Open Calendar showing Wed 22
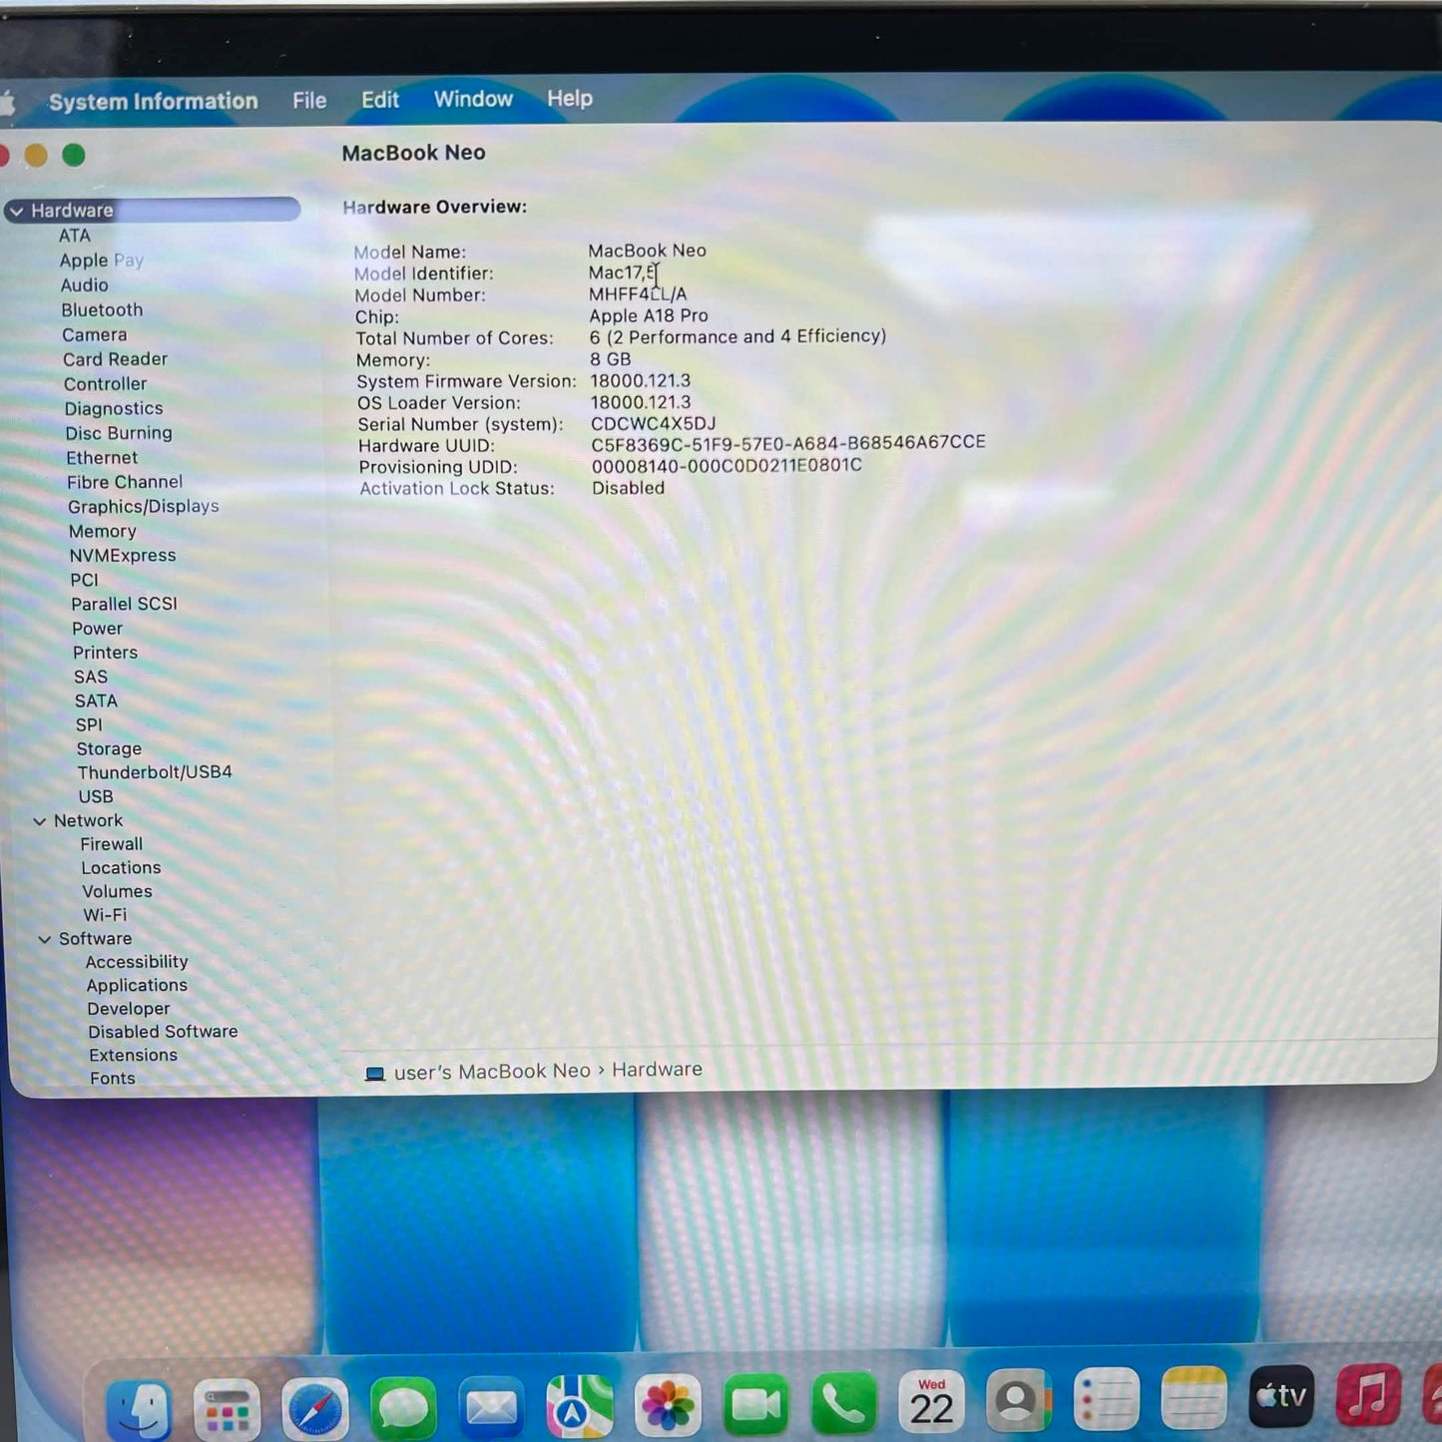 coord(932,1401)
